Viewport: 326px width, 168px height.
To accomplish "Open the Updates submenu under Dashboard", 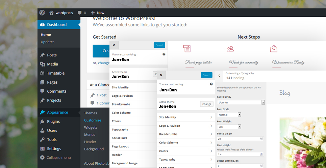I will point(47,42).
